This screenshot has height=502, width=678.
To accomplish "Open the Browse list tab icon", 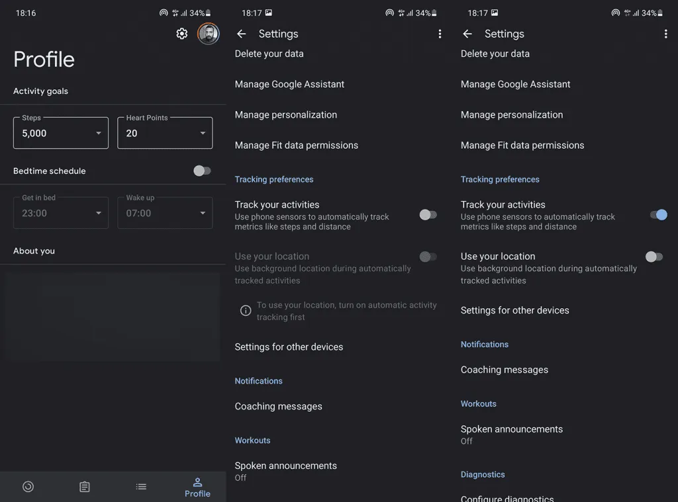I will point(141,486).
